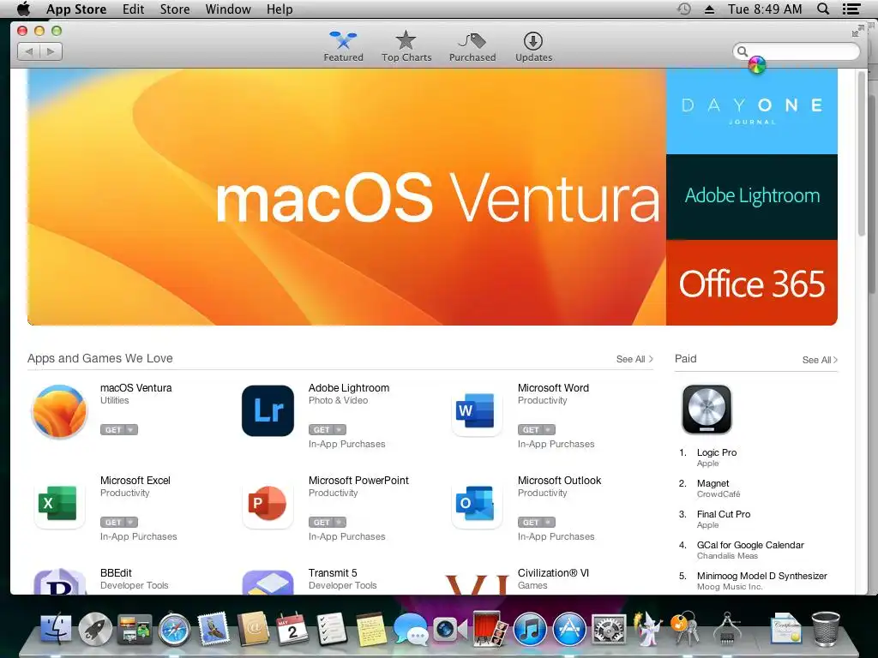Open the Window menu

(228, 9)
